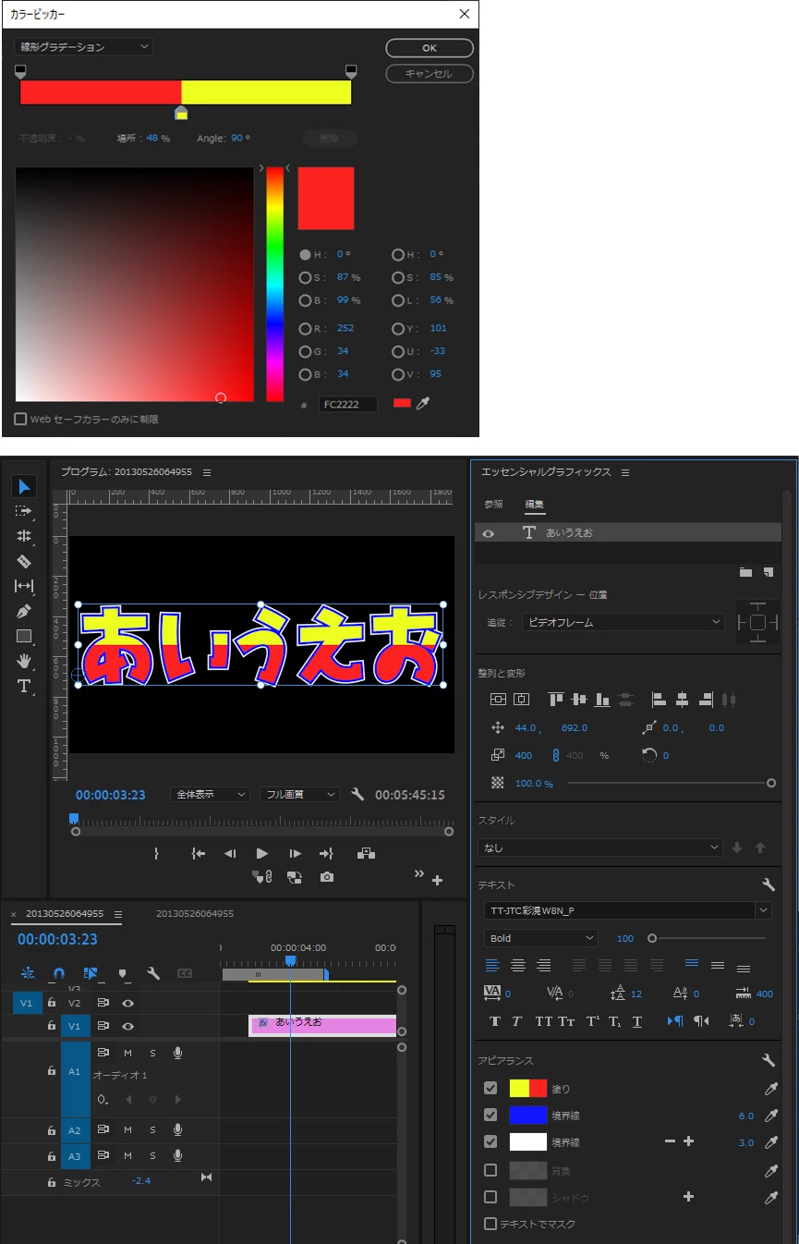The height and width of the screenshot is (1244, 799).
Task: Select the Razor tool
Action: (x=24, y=561)
